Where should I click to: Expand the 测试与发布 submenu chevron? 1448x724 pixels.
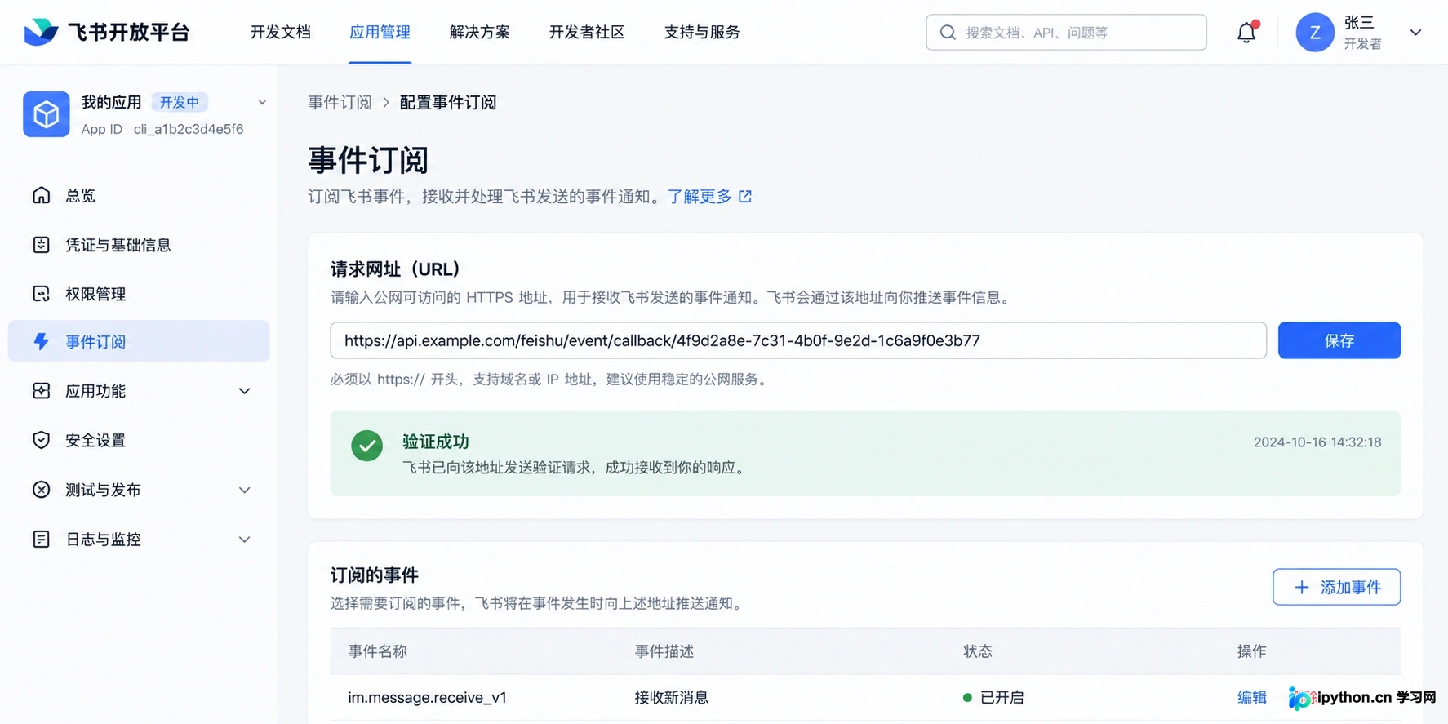244,490
